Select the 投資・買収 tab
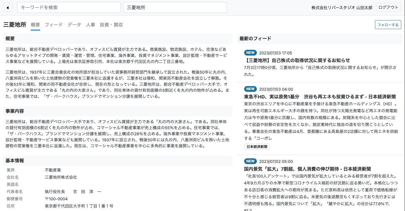Image resolution: width=405 pixels, height=211 pixels. (111, 25)
